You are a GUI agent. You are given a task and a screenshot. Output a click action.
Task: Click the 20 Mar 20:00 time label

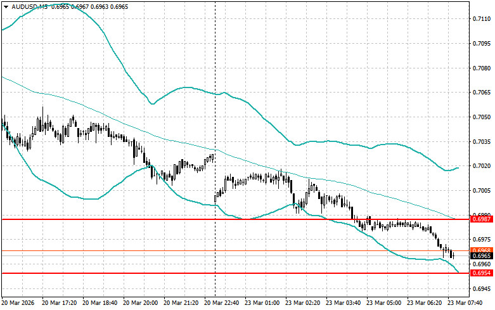point(140,303)
